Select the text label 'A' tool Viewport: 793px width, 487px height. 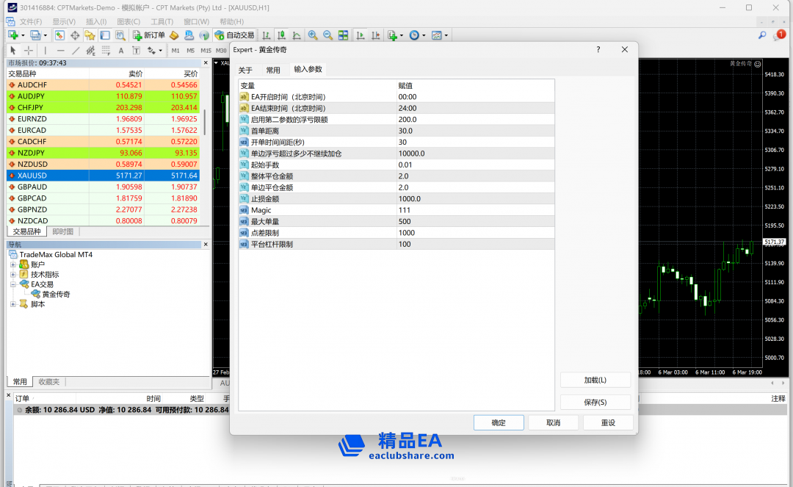[x=120, y=51]
